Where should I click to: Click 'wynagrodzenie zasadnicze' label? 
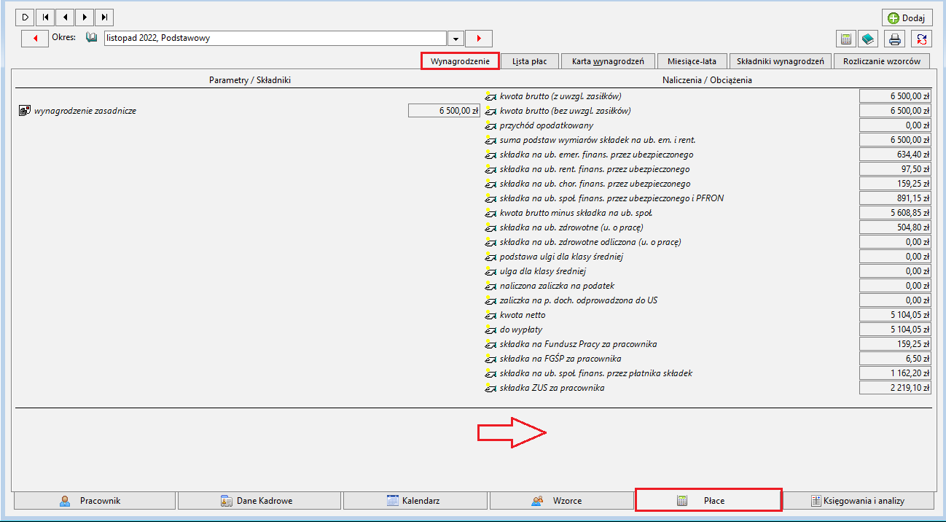click(x=85, y=111)
